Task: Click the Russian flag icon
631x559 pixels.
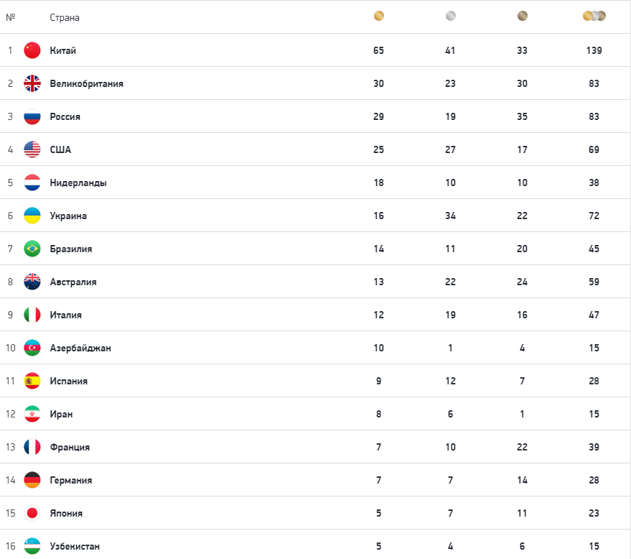Action: [32, 116]
